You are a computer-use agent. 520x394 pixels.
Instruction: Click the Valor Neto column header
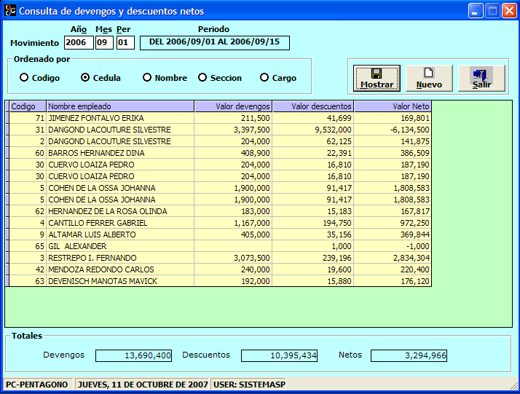(x=393, y=106)
